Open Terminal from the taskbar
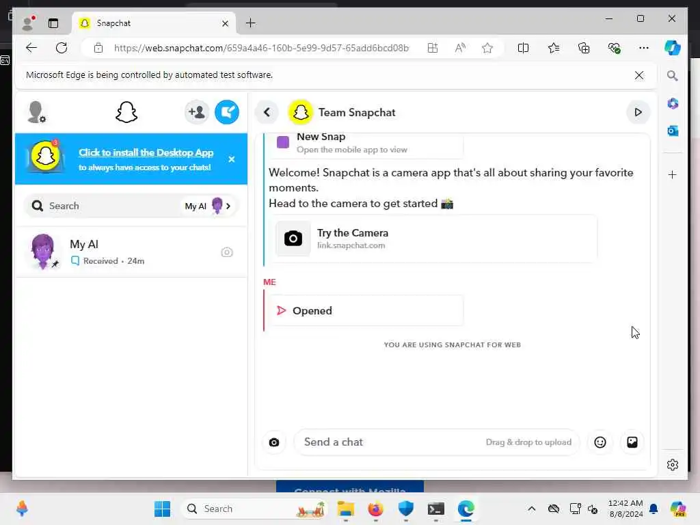Viewport: 700px width, 525px height. pos(435,509)
